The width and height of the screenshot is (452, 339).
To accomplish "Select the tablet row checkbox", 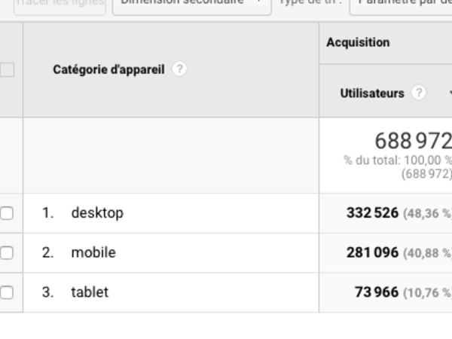I will click(7, 292).
